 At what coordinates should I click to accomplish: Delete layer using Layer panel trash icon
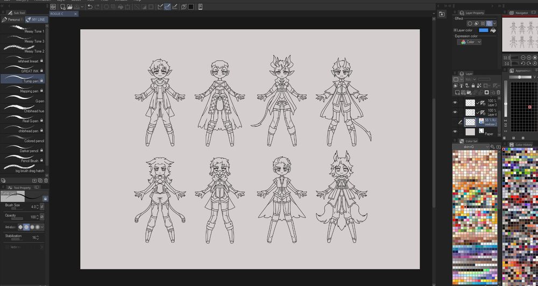(x=498, y=92)
